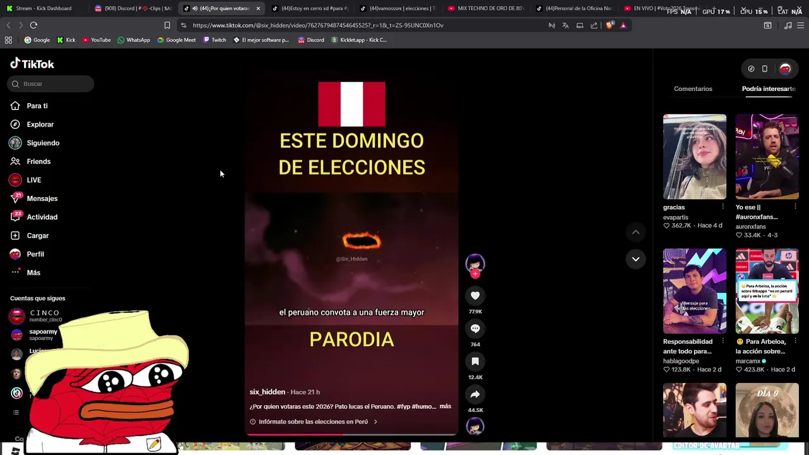Open the Para Arbeloa marcamx video thumbnail

767,291
